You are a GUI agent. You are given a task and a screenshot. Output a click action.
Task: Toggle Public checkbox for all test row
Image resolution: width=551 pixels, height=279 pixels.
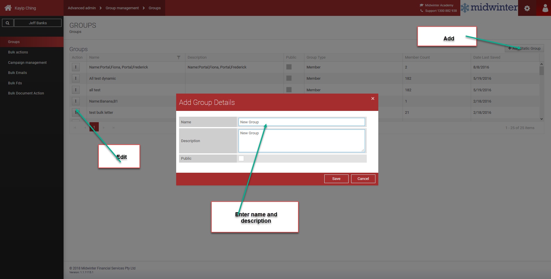[289, 90]
